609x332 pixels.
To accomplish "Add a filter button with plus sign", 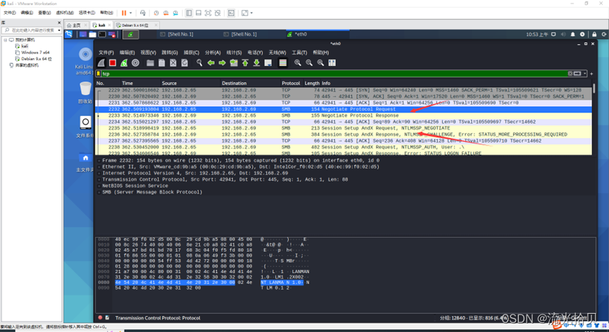I will point(591,74).
